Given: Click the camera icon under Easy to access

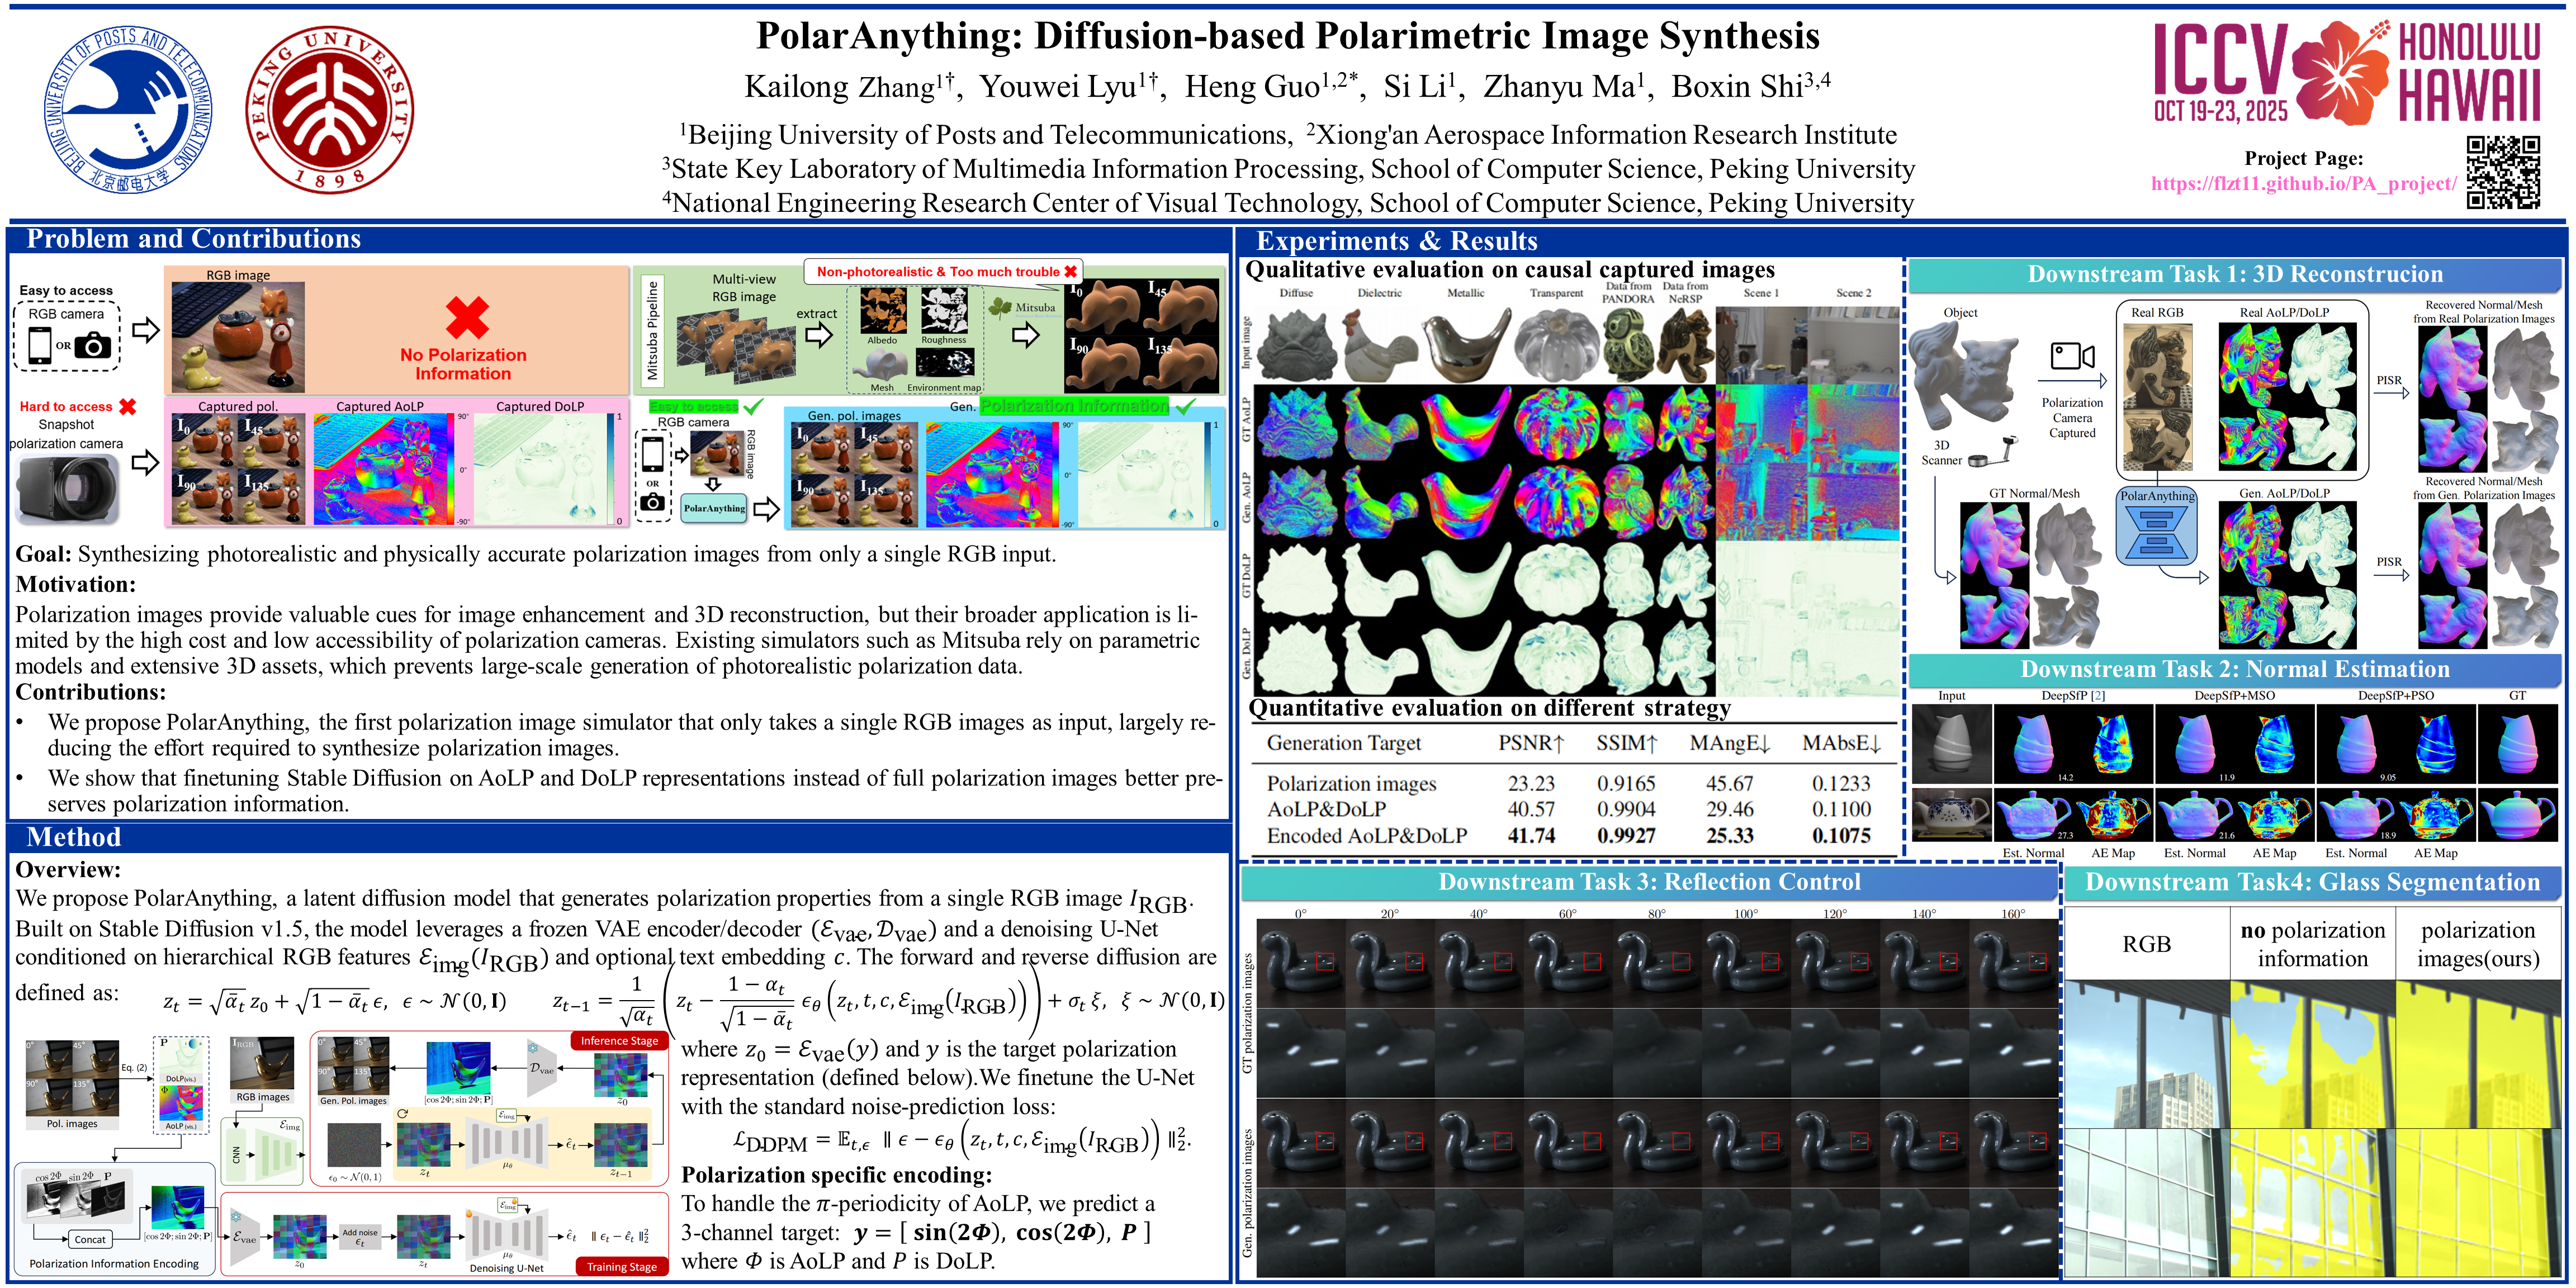Looking at the screenshot, I should tap(93, 346).
